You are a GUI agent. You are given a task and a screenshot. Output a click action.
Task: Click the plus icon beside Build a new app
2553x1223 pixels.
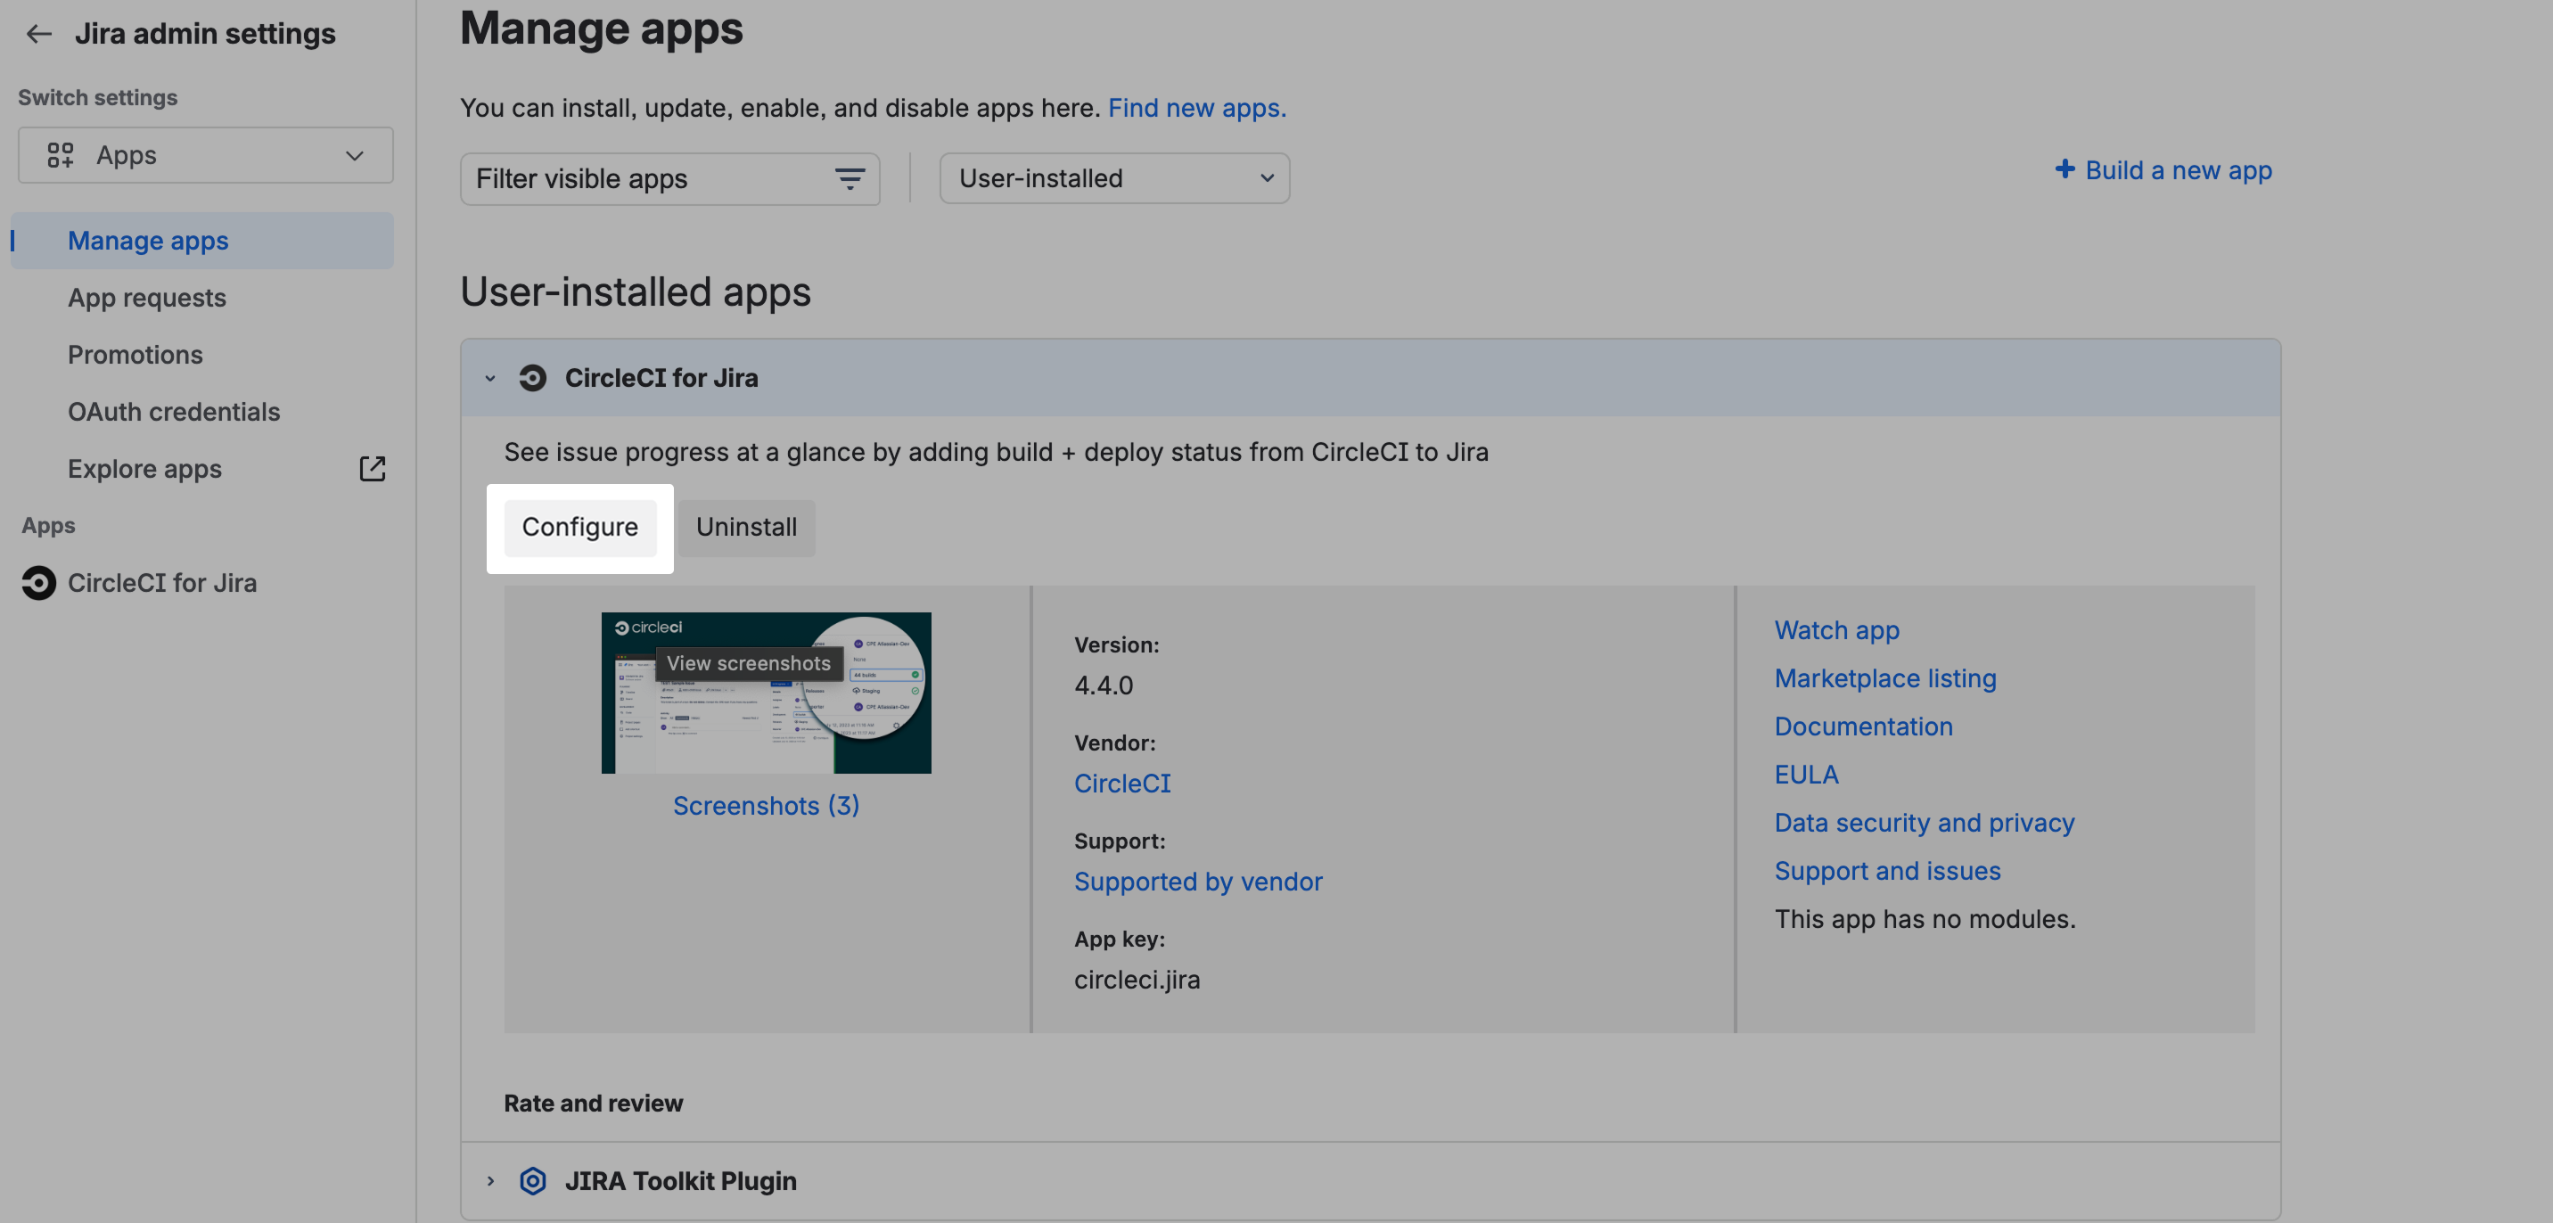2065,169
